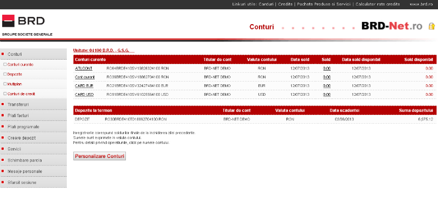This screenshot has width=438, height=214.
Task: Click the CARD EUR IBAN number
Action: 137,86
